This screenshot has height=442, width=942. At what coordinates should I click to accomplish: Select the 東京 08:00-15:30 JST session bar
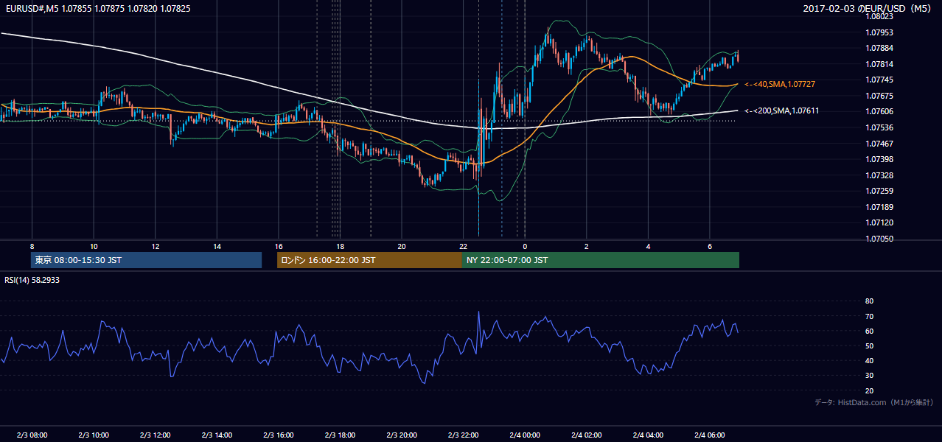pos(146,260)
